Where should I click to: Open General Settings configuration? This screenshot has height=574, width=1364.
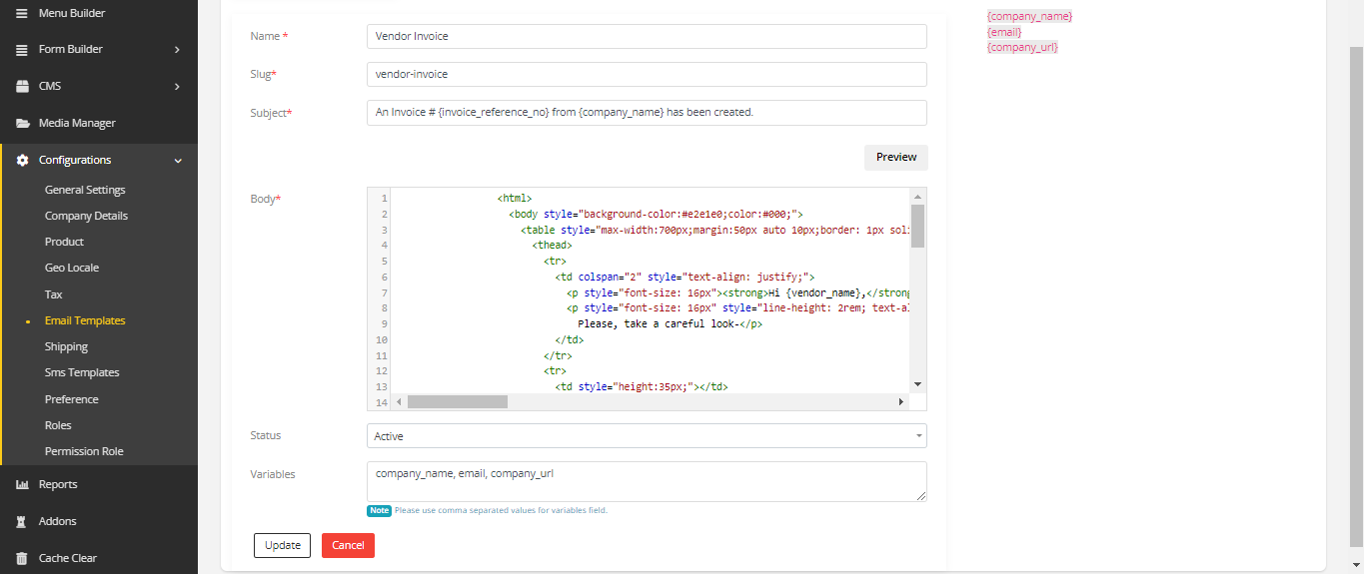click(x=85, y=190)
